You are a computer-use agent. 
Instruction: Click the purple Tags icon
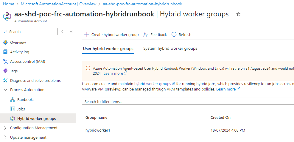tap(5, 71)
